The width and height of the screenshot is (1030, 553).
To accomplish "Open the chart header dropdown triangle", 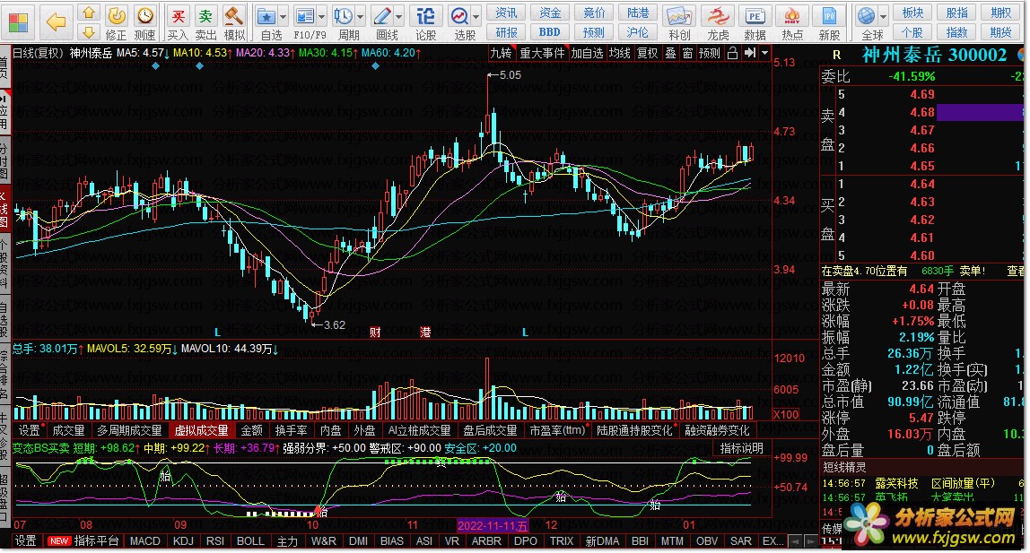I will coord(764,53).
